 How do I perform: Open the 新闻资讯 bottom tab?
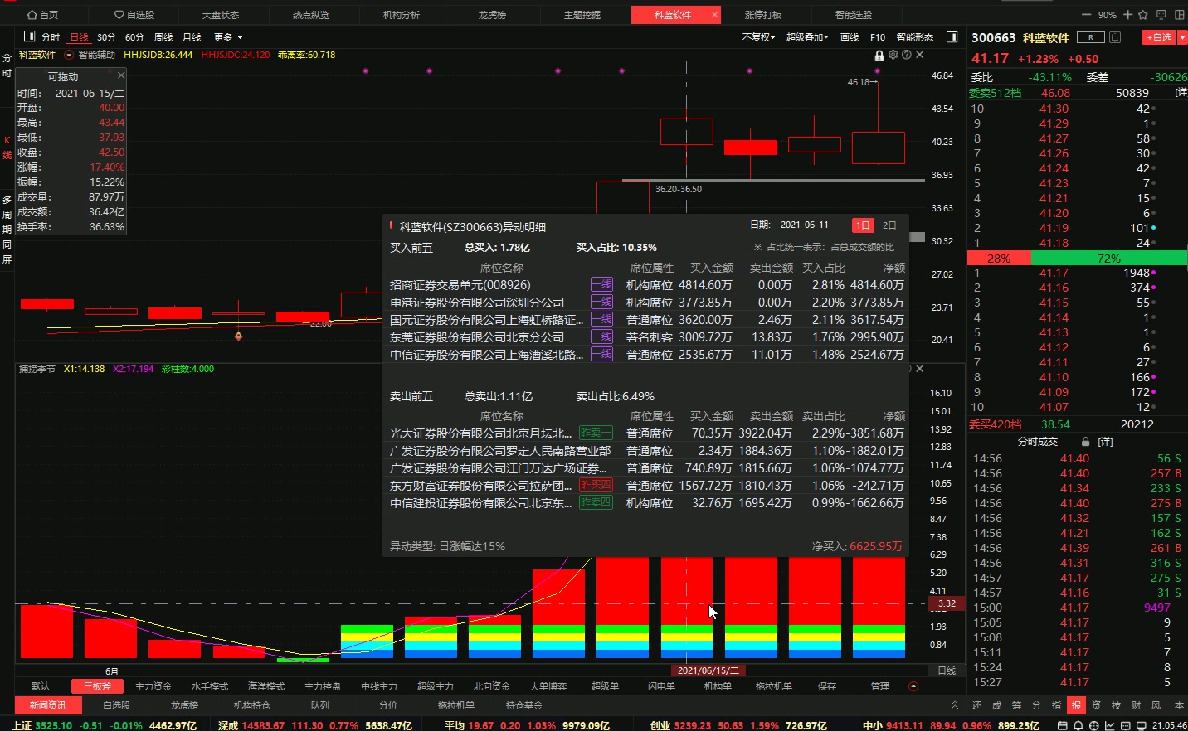coord(48,705)
